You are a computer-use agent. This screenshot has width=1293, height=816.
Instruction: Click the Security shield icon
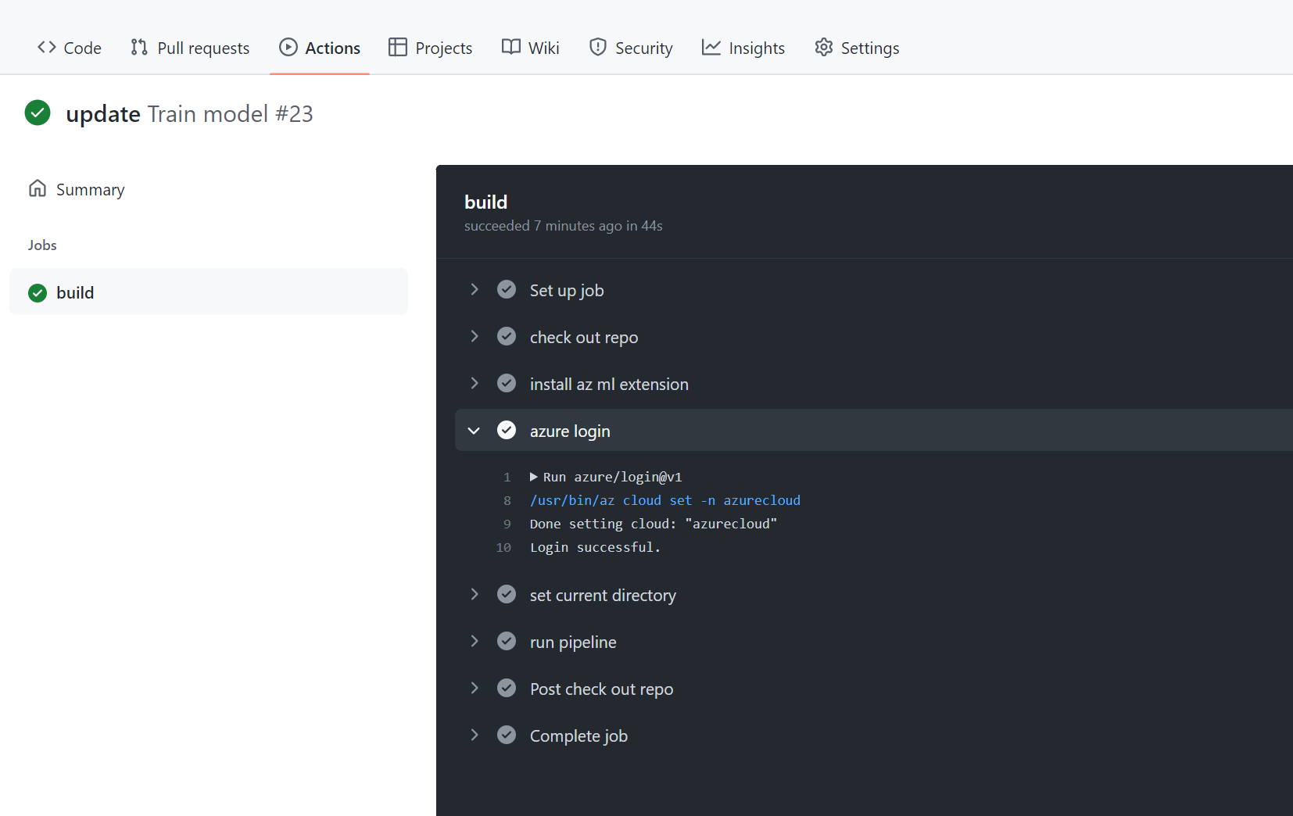(x=598, y=48)
